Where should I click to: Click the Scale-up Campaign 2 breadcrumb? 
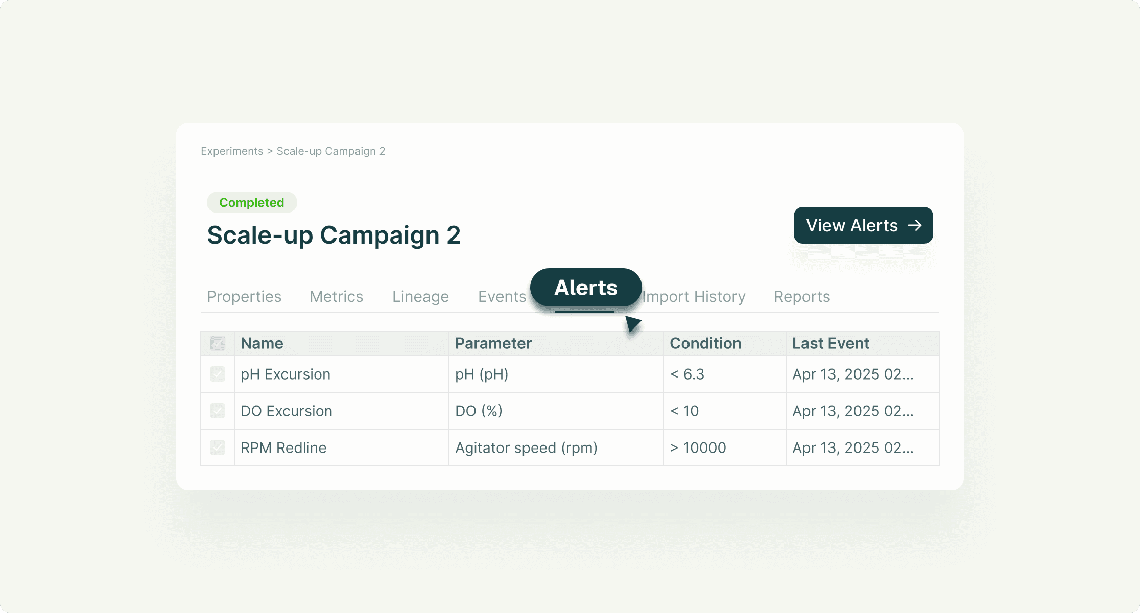(331, 151)
